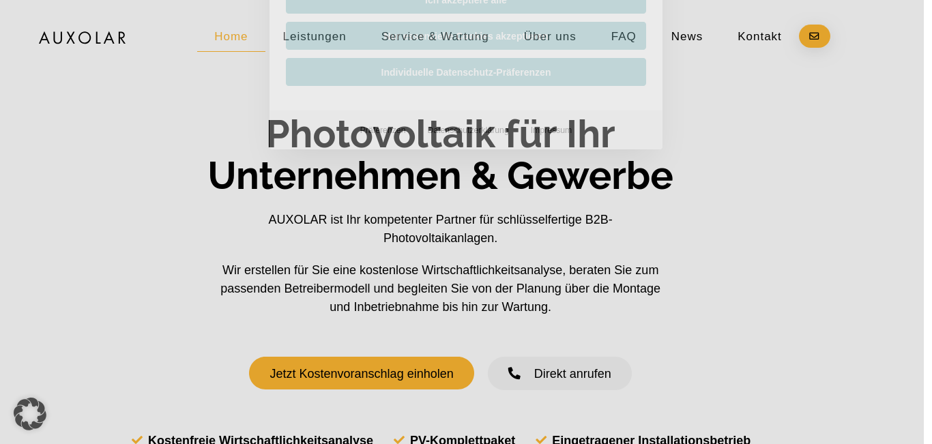Open the cookie settings badge icon
Viewport: 932px width, 444px height.
(30, 414)
